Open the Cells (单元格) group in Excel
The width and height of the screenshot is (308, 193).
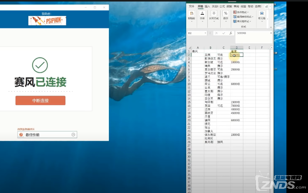(261, 16)
